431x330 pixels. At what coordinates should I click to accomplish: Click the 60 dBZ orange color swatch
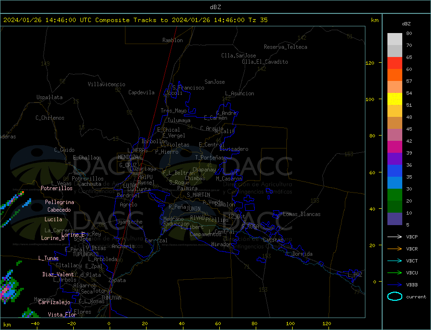click(395, 75)
